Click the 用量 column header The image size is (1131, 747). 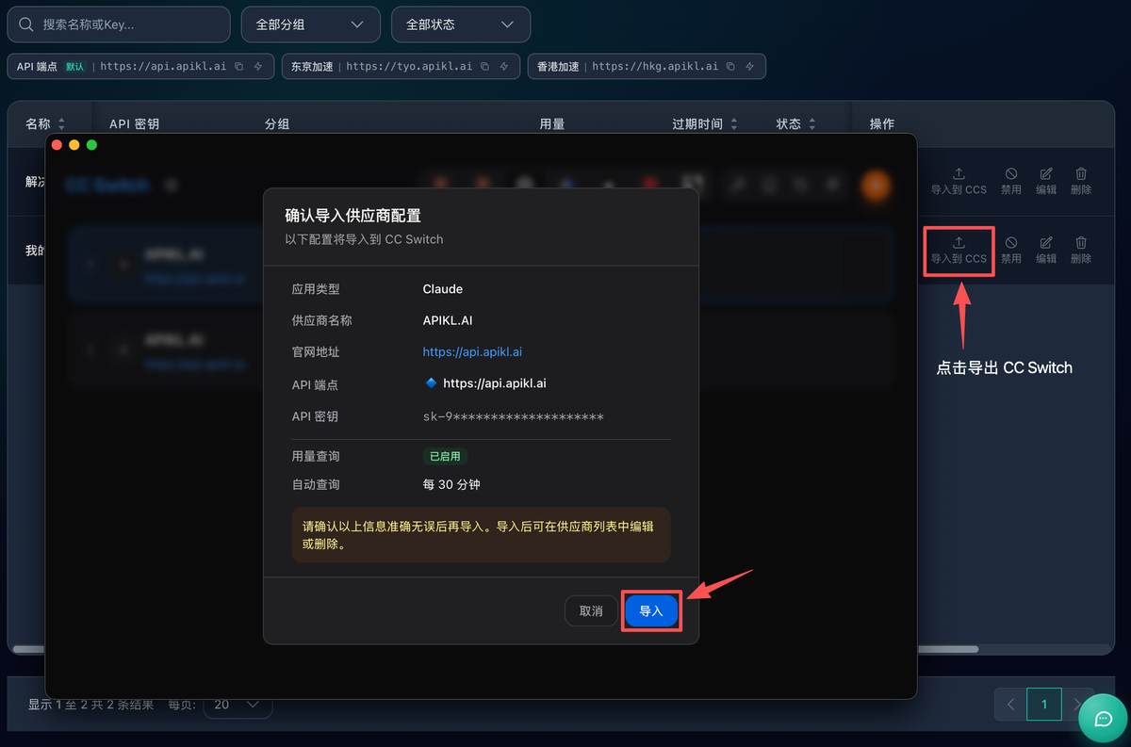(x=552, y=124)
